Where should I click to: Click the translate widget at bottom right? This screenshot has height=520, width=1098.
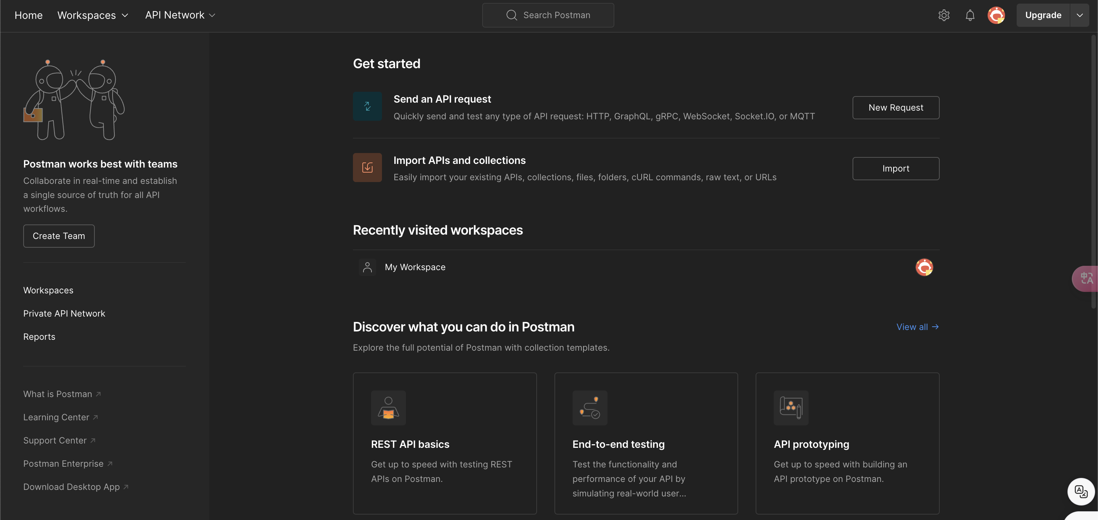click(x=1081, y=491)
